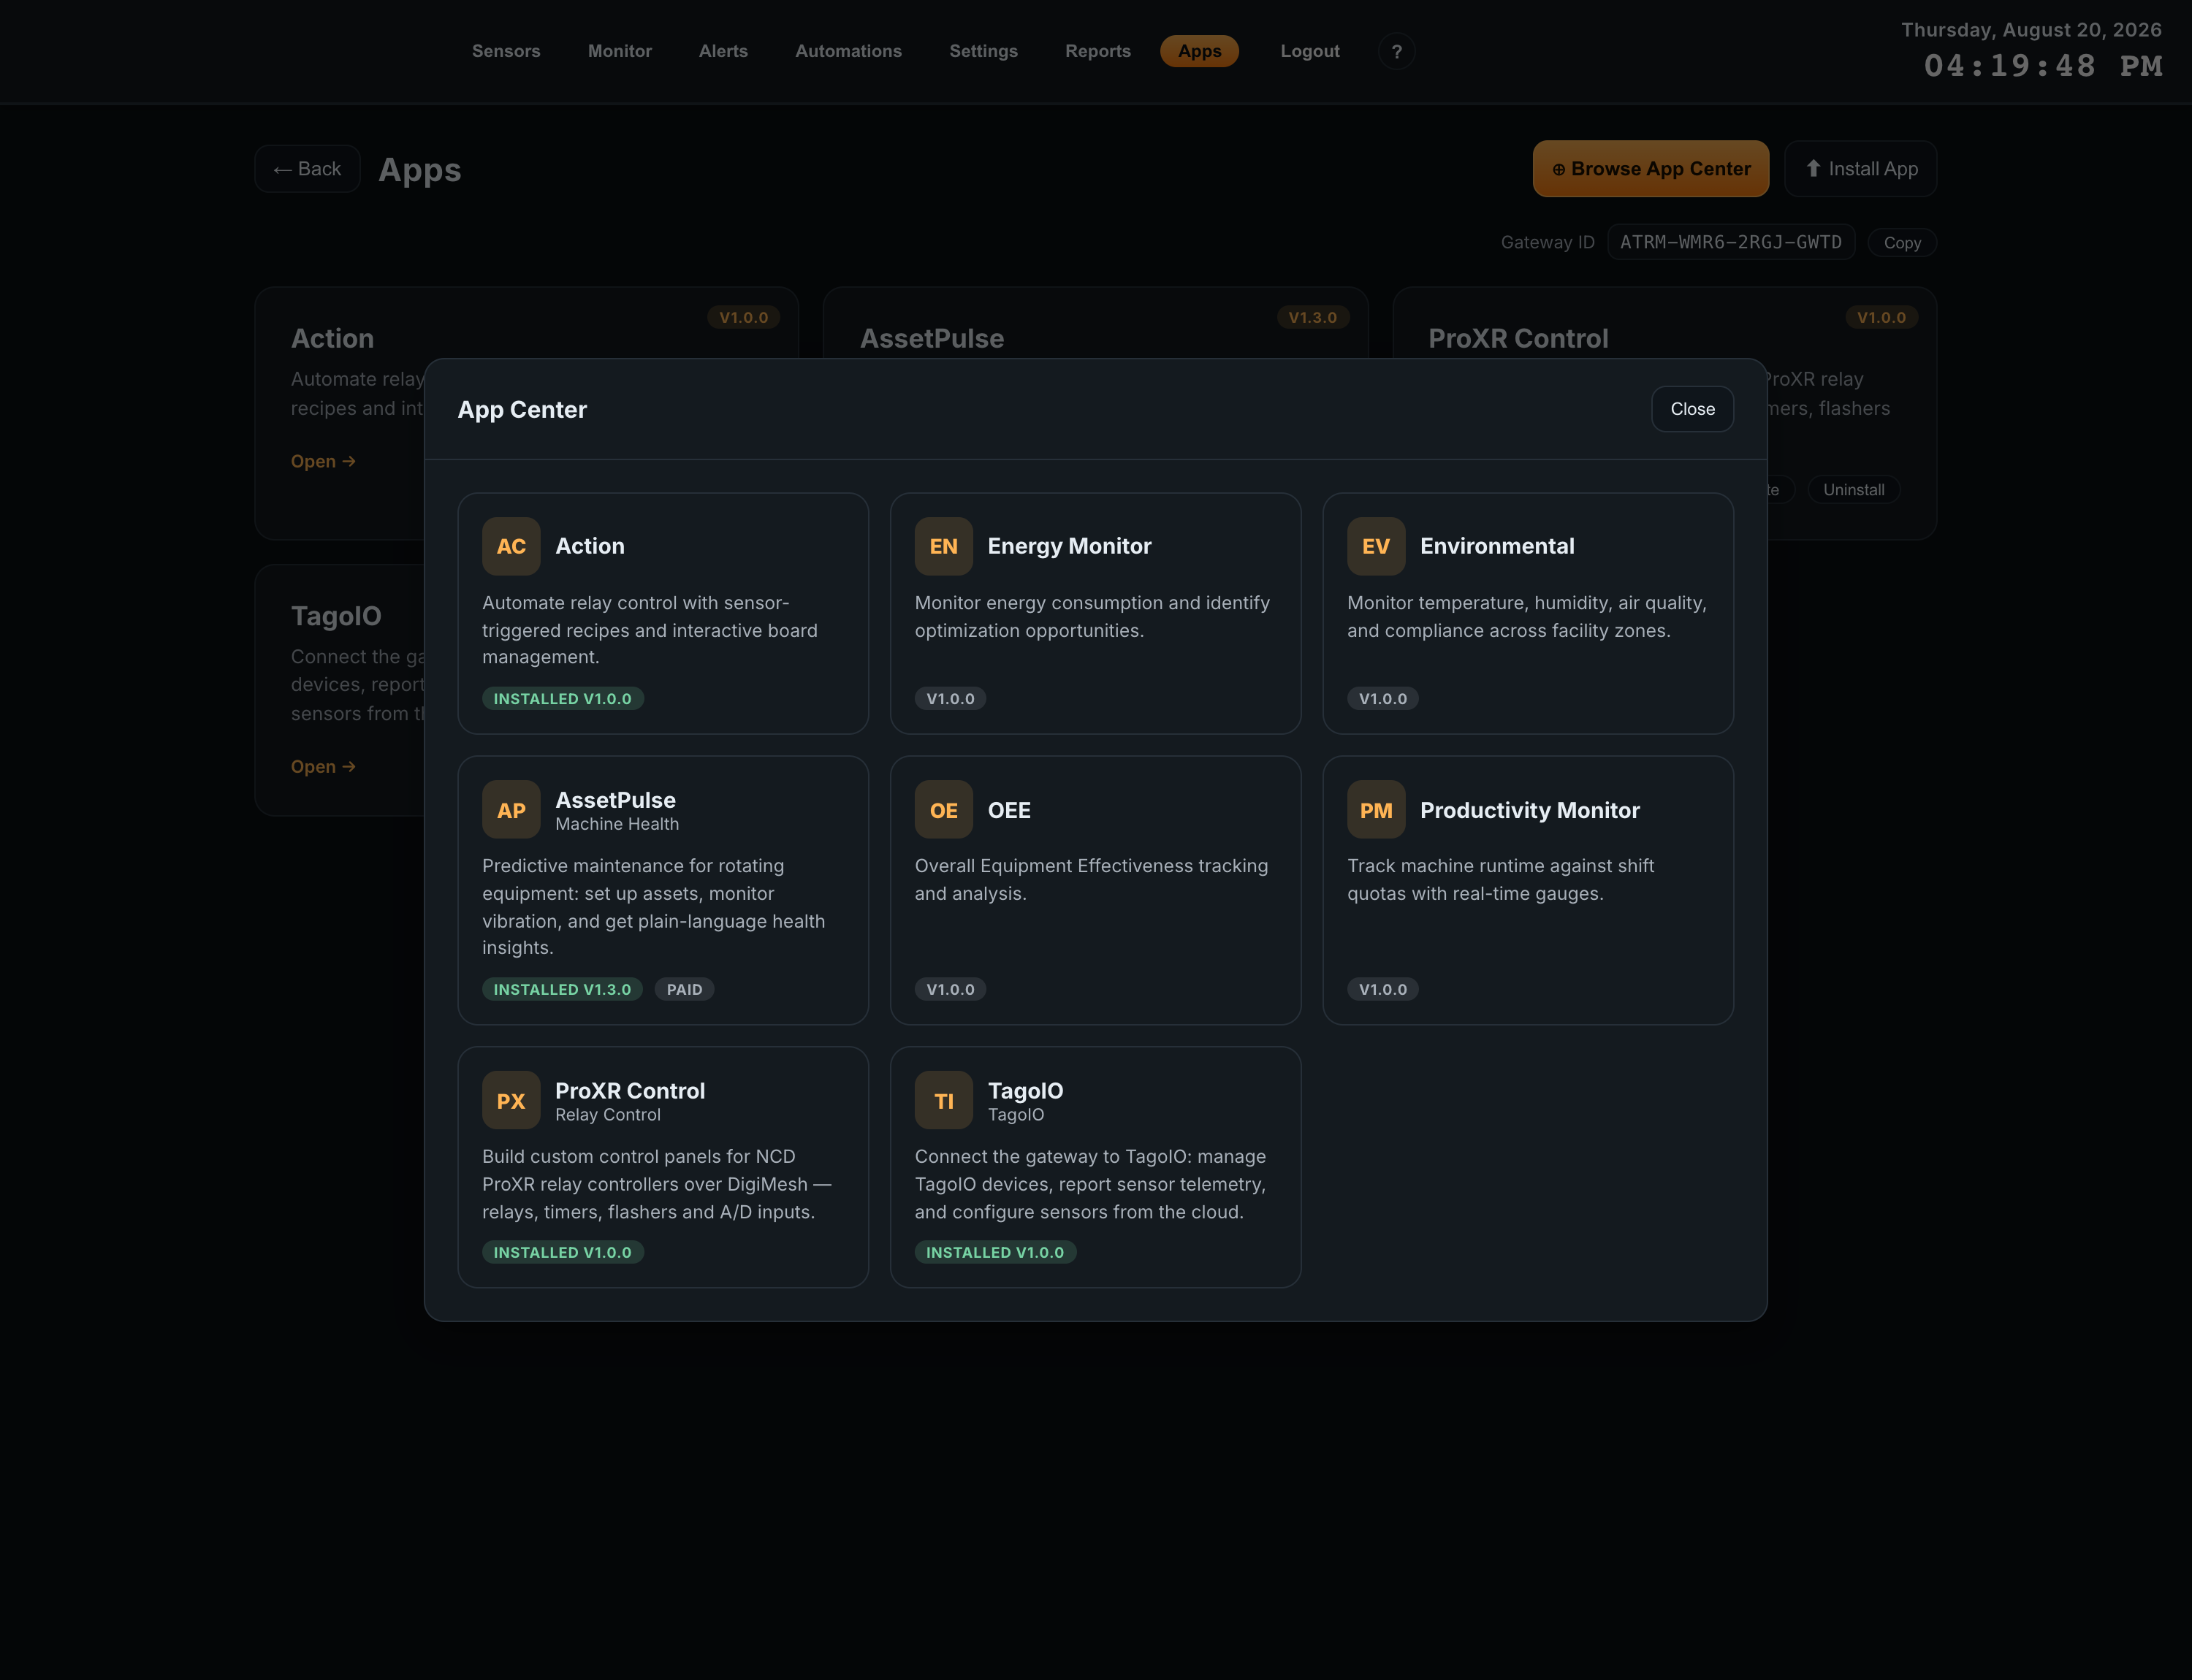The width and height of the screenshot is (2192, 1680).
Task: Click the PAID badge on AssetPulse
Action: pos(685,989)
